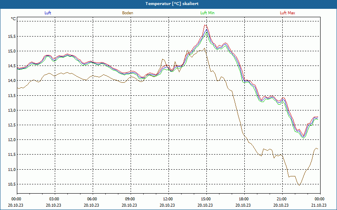Viewport: 337px width, 210px height.
Task: Click the 13,5 y-axis value
Action: tap(12, 96)
